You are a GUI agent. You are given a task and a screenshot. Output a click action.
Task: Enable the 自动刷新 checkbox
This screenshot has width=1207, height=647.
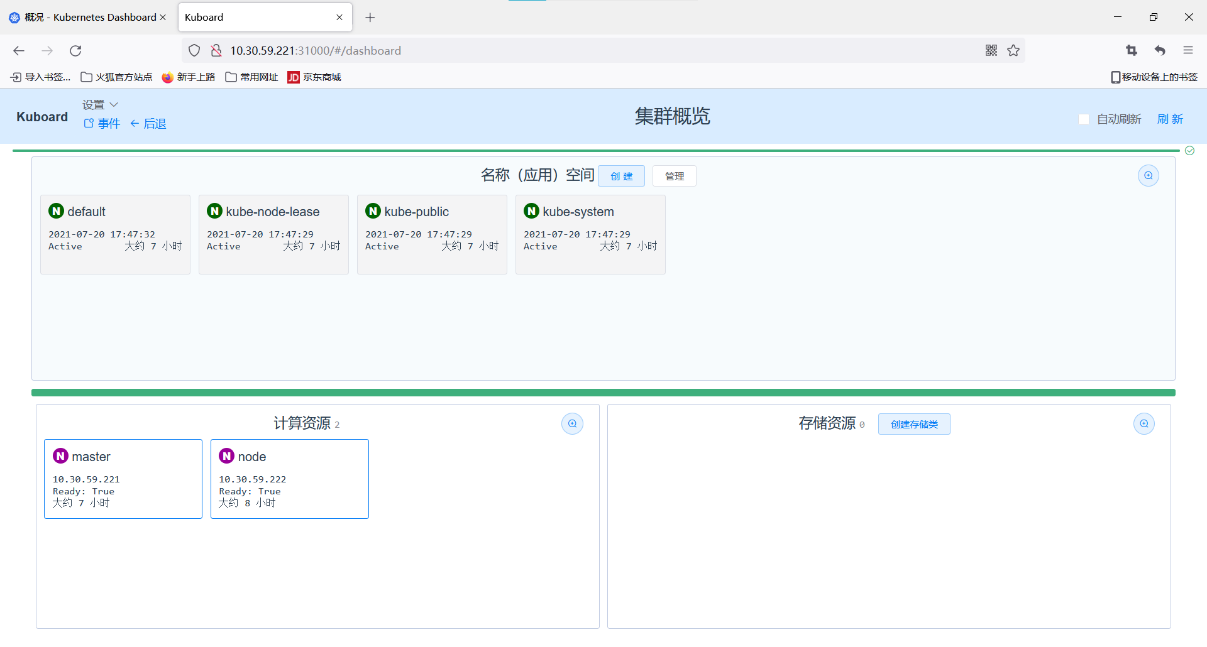[x=1084, y=119]
